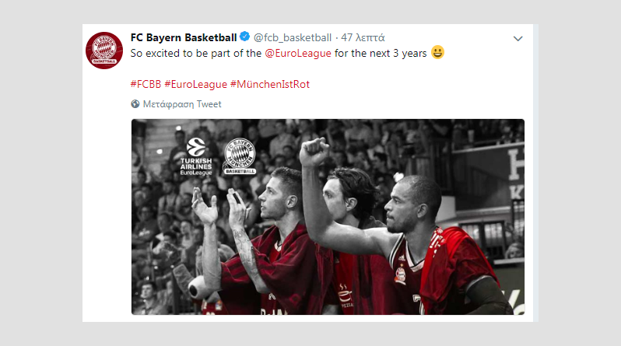Open the FC Bayern Basketball profile avatar
Image resolution: width=621 pixels, height=346 pixels.
104,51
